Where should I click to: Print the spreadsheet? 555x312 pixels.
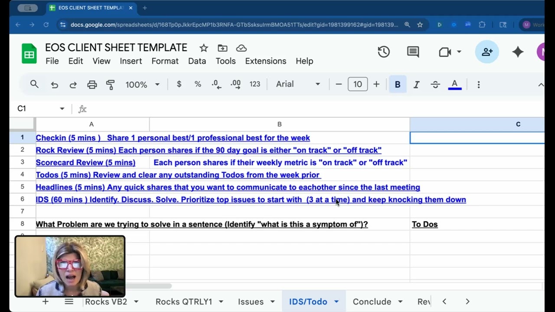point(92,84)
